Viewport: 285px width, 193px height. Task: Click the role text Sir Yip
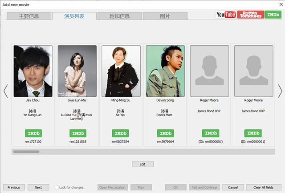[120, 115]
